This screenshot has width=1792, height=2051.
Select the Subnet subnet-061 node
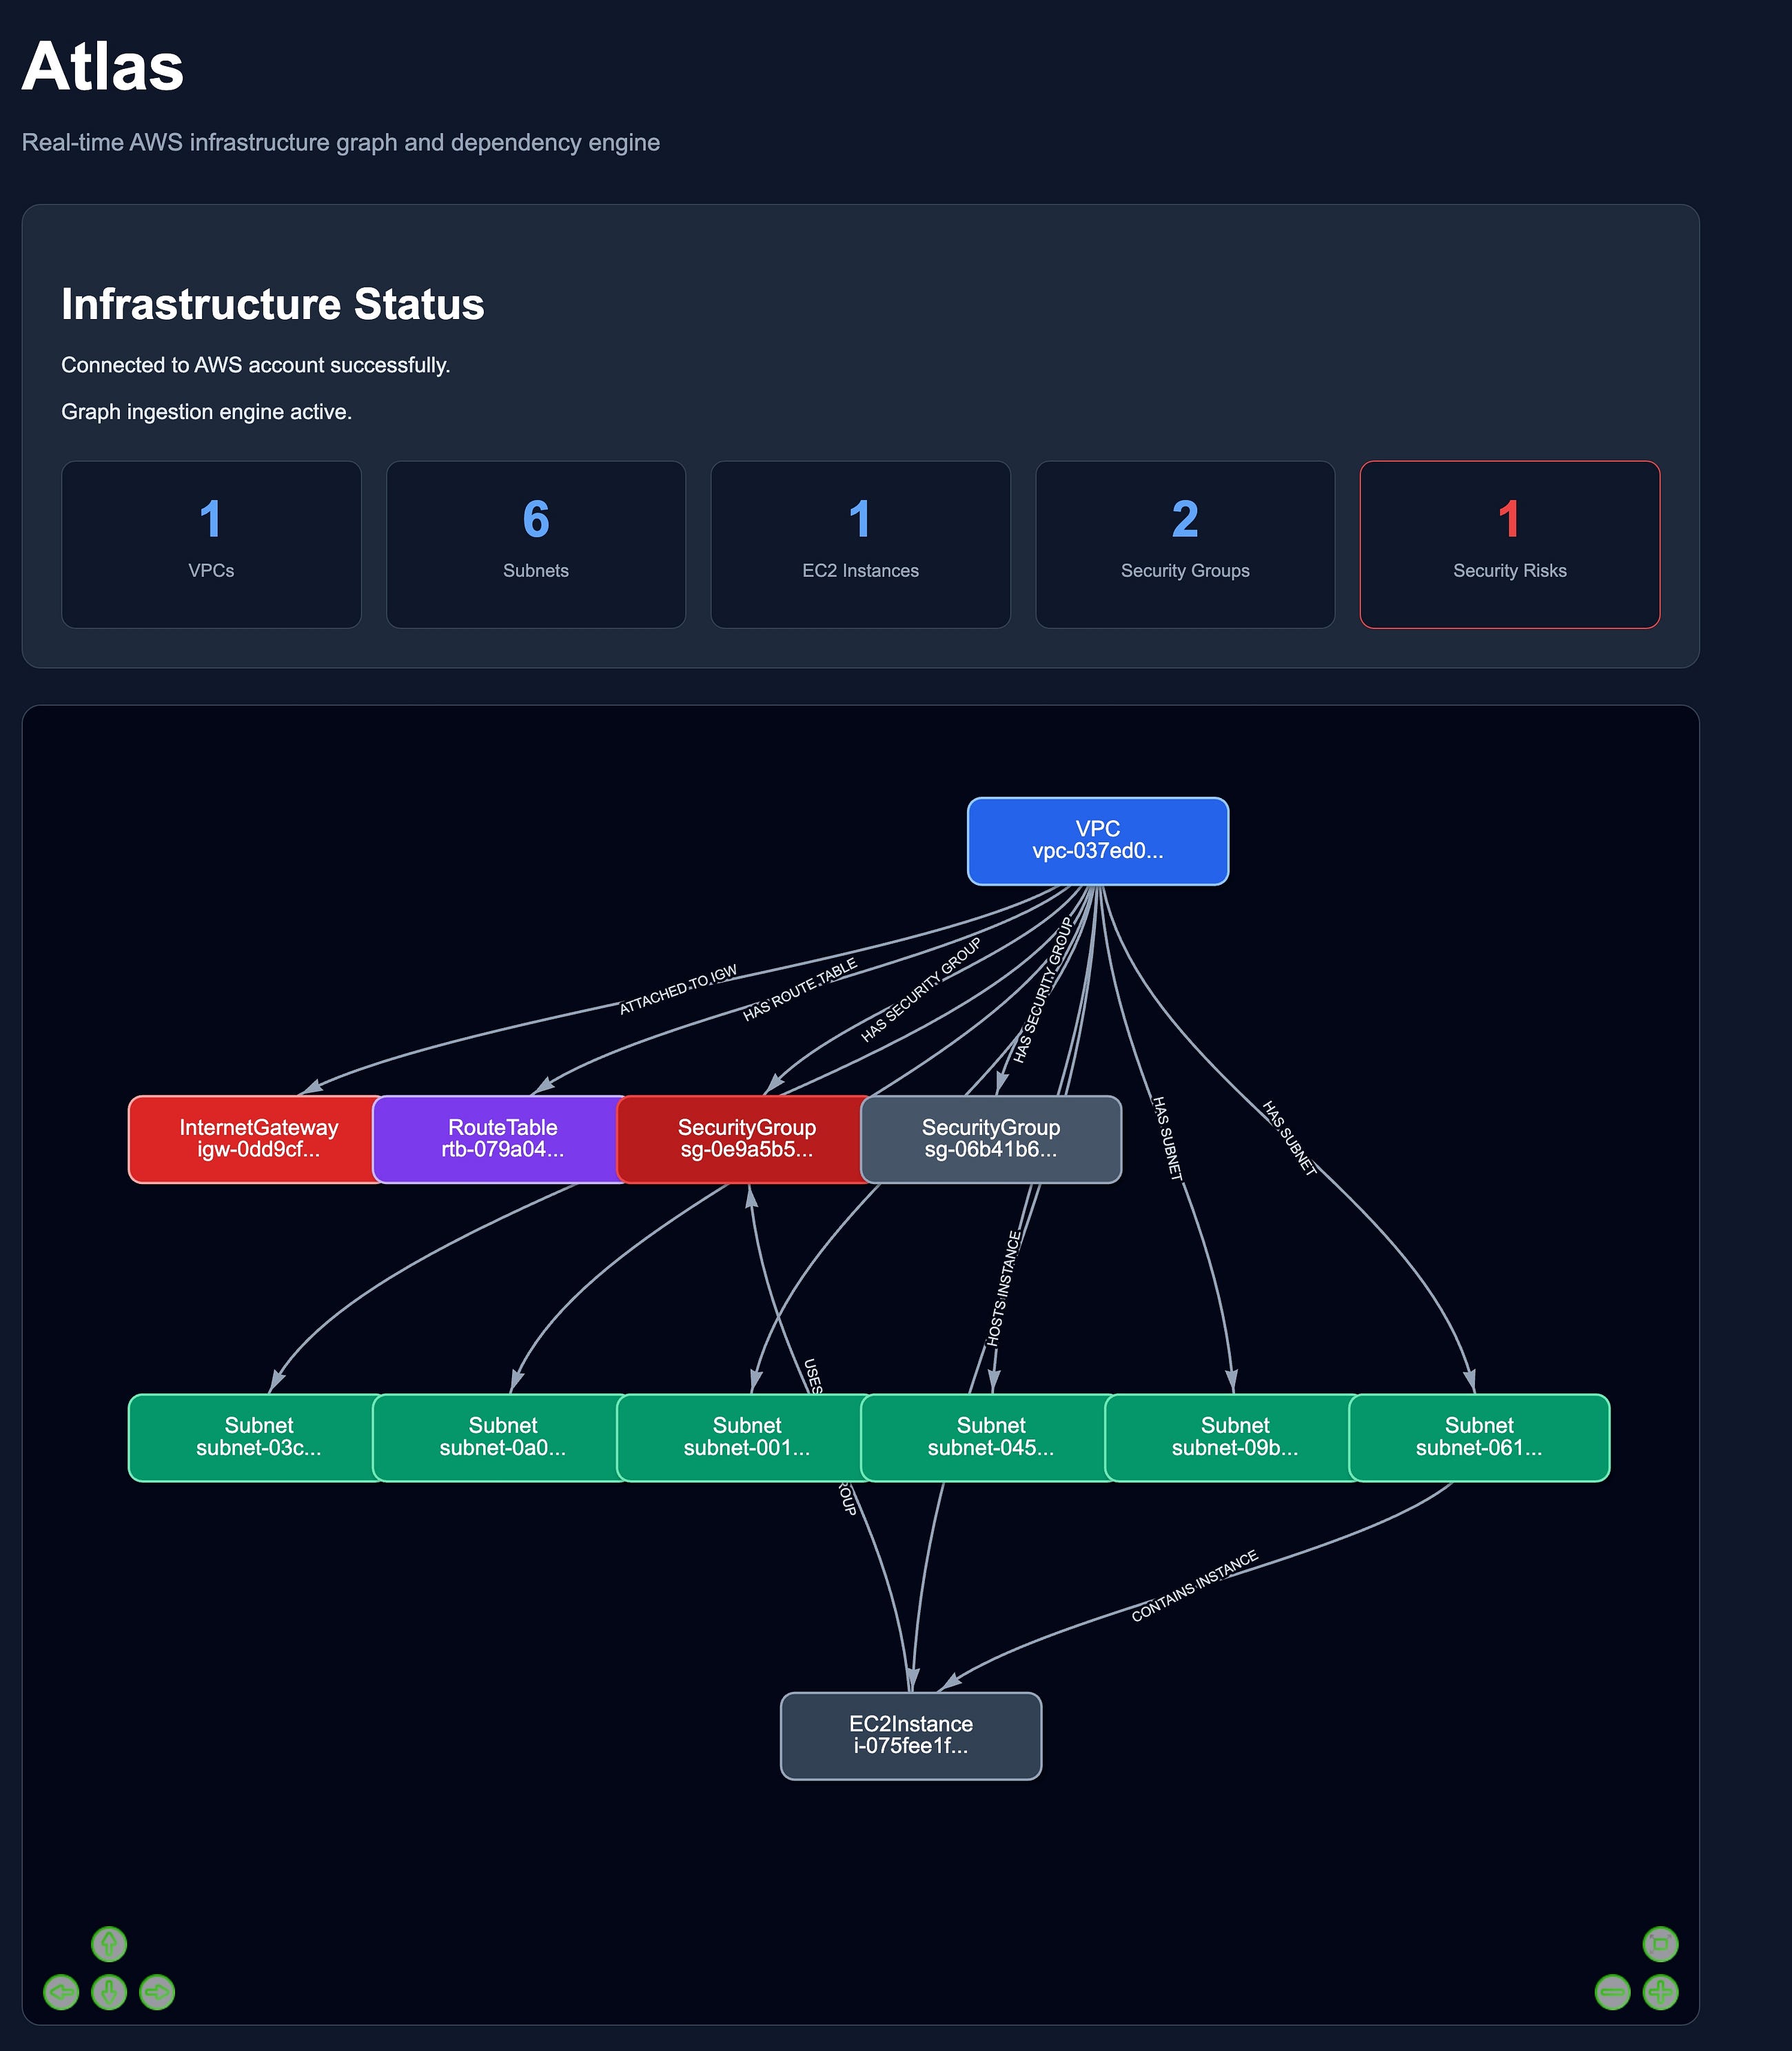[1479, 1437]
